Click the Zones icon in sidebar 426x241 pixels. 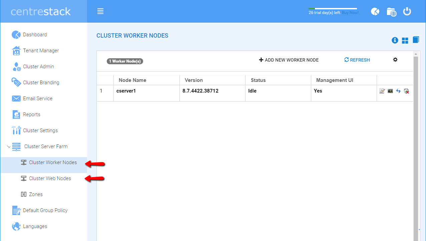pos(24,194)
